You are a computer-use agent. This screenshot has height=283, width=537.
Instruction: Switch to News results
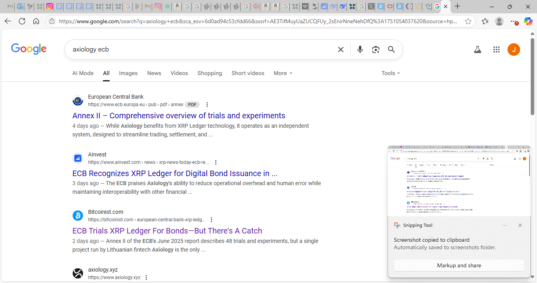tap(154, 73)
